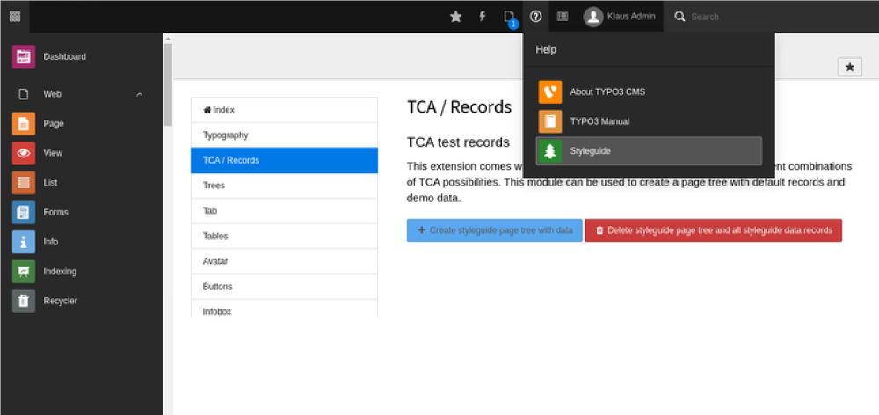Open the flush cache lightning icon

(x=482, y=16)
